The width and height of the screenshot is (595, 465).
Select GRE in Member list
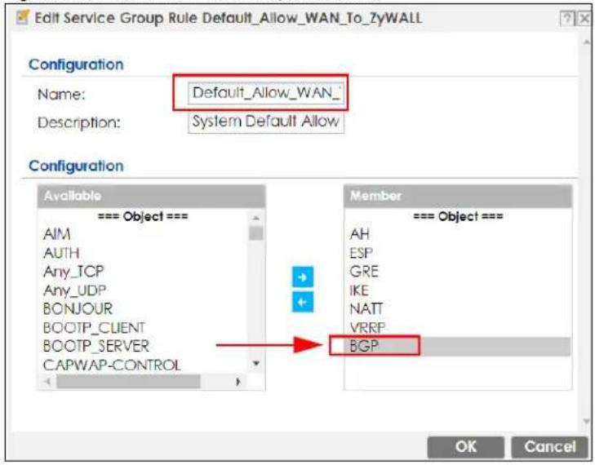click(x=364, y=271)
